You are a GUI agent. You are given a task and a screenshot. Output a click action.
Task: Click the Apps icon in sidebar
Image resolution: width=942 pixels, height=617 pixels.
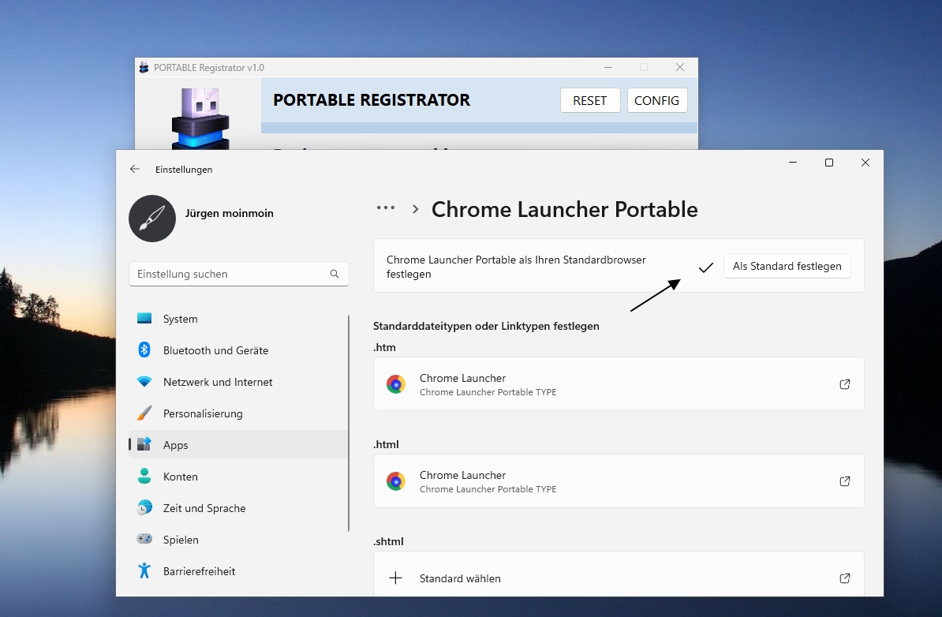(x=144, y=444)
